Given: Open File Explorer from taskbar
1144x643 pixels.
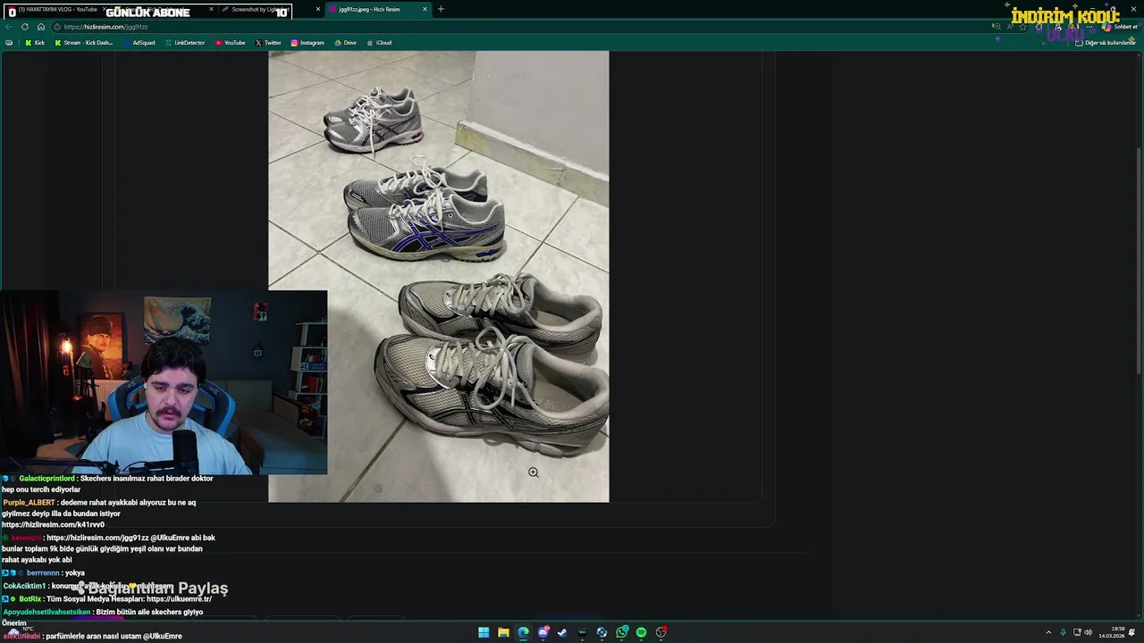Looking at the screenshot, I should click(503, 632).
